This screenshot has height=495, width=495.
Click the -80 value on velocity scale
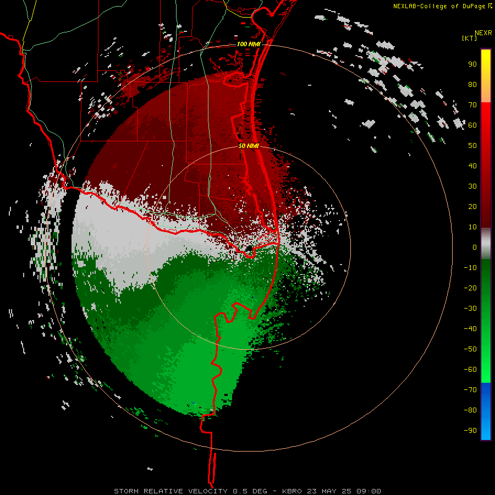470,410
